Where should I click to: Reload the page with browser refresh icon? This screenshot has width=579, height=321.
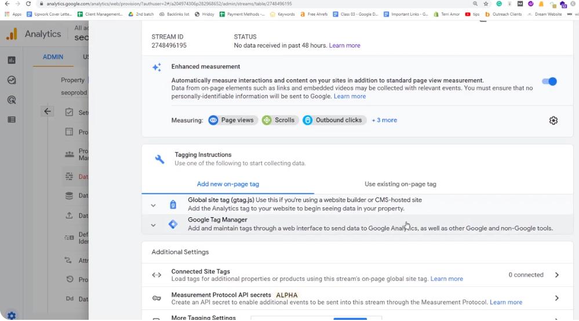click(28, 4)
